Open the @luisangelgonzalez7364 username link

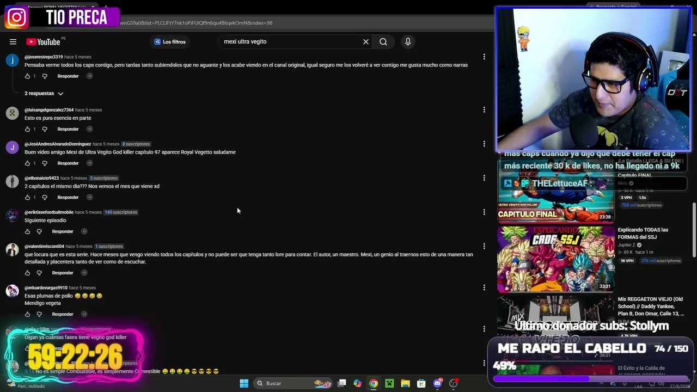click(x=49, y=110)
